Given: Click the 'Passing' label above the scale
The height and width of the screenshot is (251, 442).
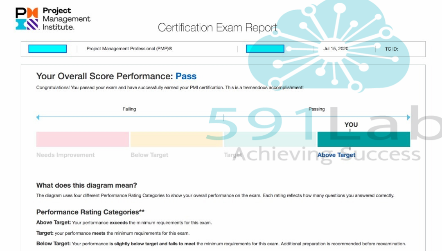Looking at the screenshot, I should tap(316, 109).
